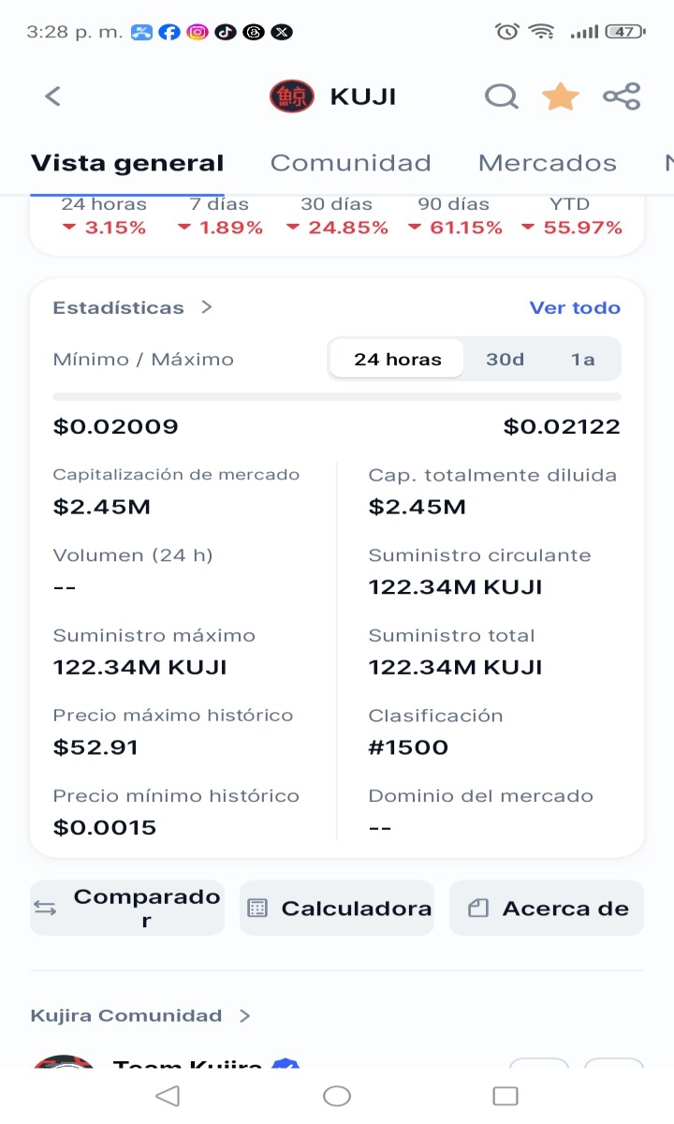The width and height of the screenshot is (674, 1124).
Task: Tap the share icon
Action: coord(622,96)
